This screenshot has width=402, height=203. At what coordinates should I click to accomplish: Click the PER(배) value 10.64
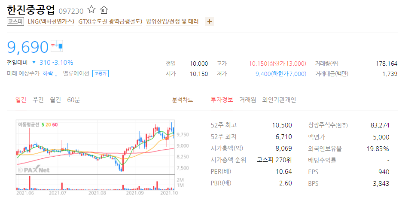pyautogui.click(x=283, y=172)
